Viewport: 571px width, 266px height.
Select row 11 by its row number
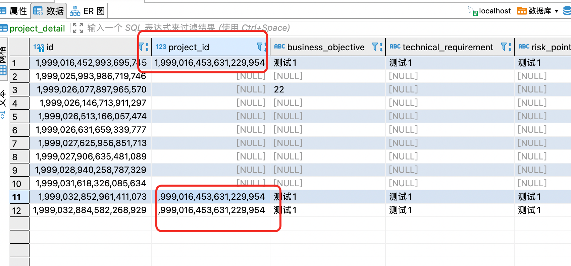point(17,197)
